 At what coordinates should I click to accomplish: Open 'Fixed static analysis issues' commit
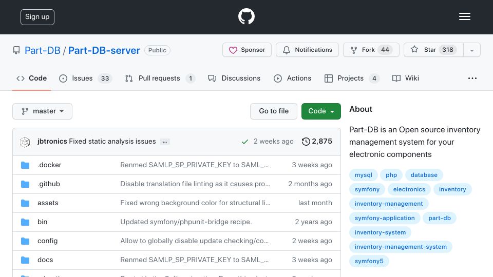(112, 142)
